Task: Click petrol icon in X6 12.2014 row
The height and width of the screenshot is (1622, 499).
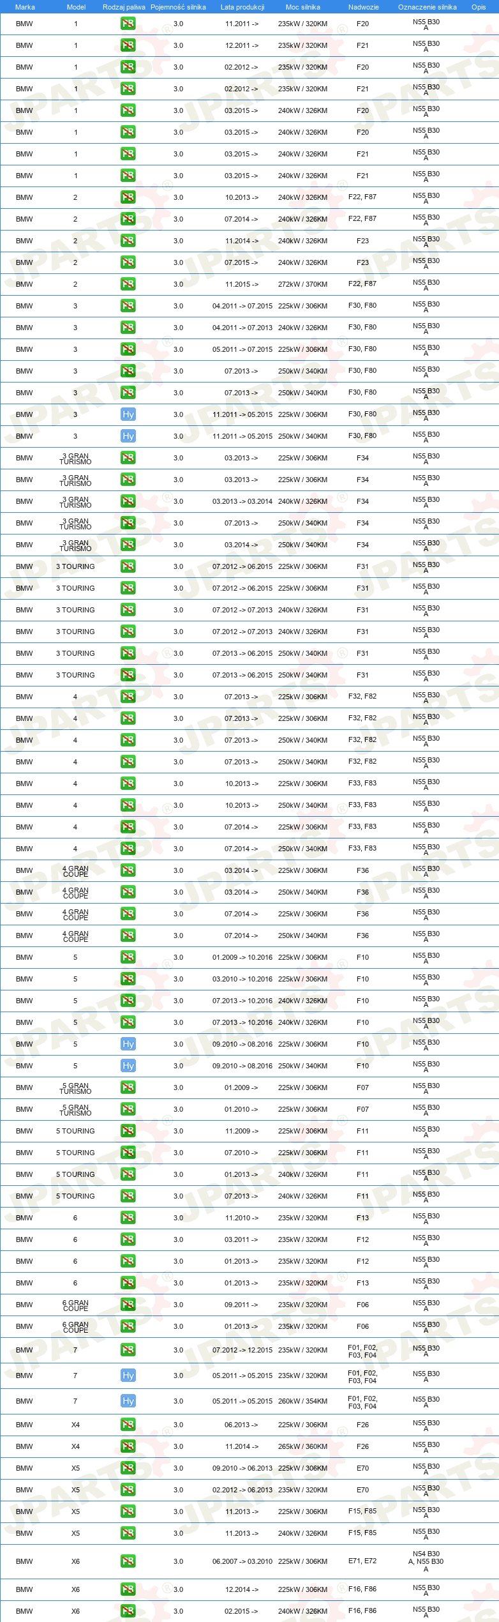Action: tap(128, 1589)
